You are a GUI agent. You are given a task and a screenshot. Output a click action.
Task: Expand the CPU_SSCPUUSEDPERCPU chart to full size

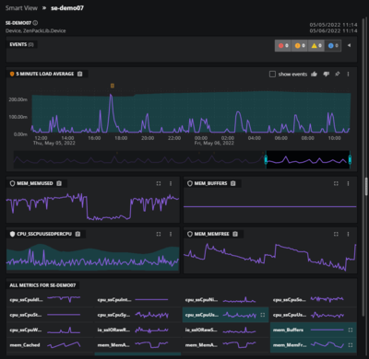point(159,234)
